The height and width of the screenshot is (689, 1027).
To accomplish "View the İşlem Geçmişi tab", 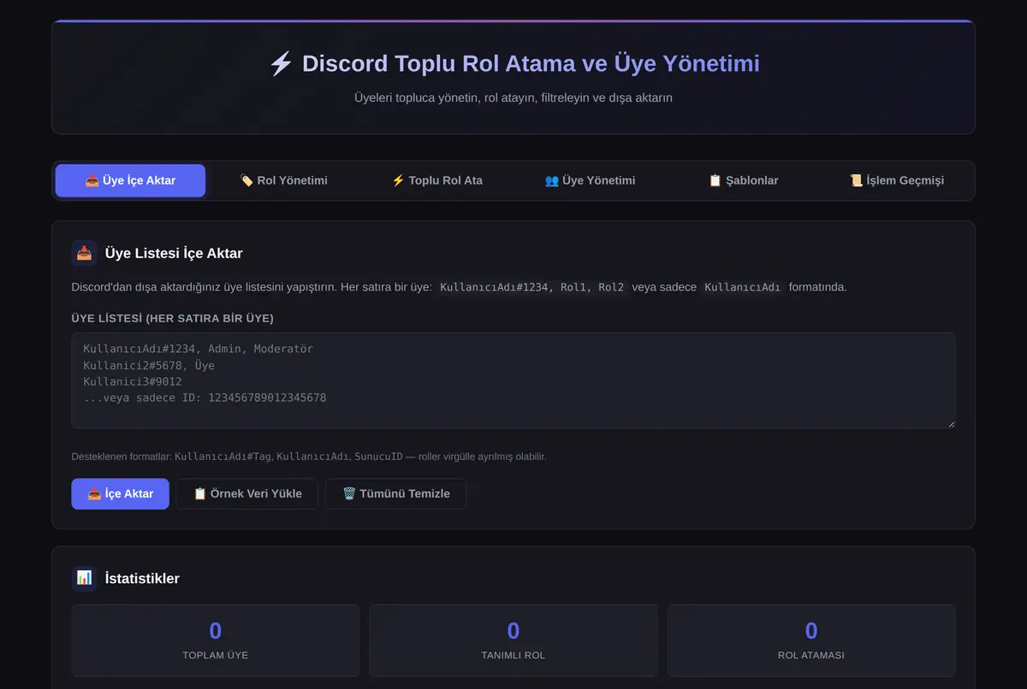I will (896, 180).
